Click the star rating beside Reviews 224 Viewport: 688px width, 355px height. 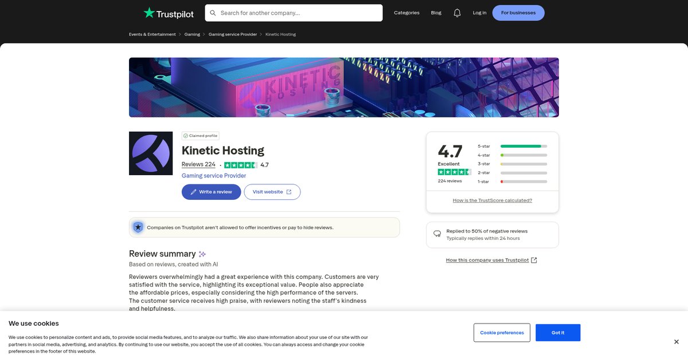pyautogui.click(x=240, y=165)
